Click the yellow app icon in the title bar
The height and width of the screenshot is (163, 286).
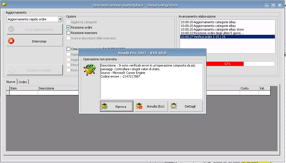(x=4, y=5)
